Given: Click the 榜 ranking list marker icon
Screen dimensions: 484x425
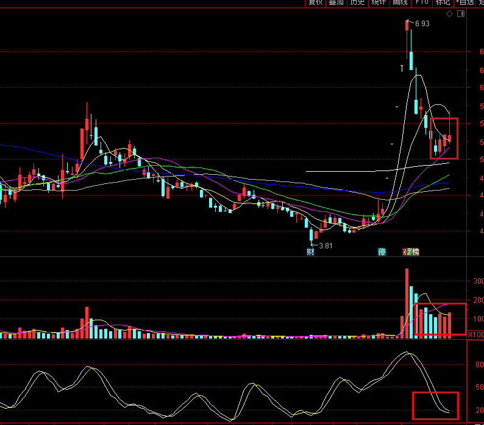Looking at the screenshot, I should 415,251.
